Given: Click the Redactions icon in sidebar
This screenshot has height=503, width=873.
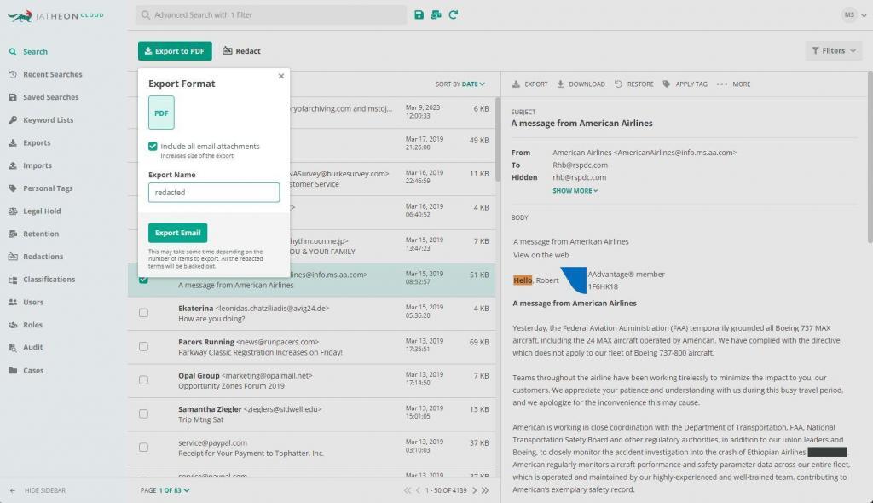Looking at the screenshot, I should pyautogui.click(x=13, y=257).
